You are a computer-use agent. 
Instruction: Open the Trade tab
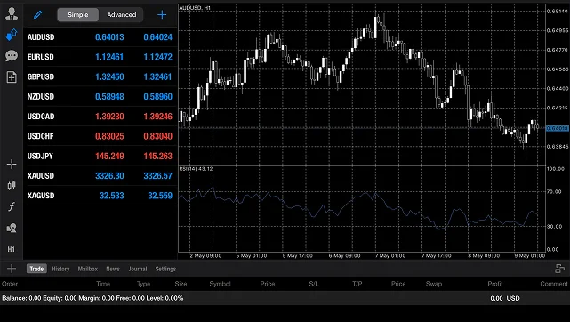point(36,269)
